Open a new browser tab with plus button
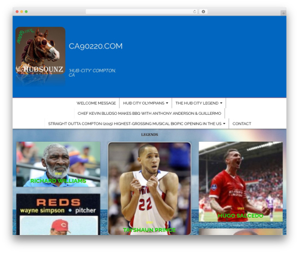 283,13
